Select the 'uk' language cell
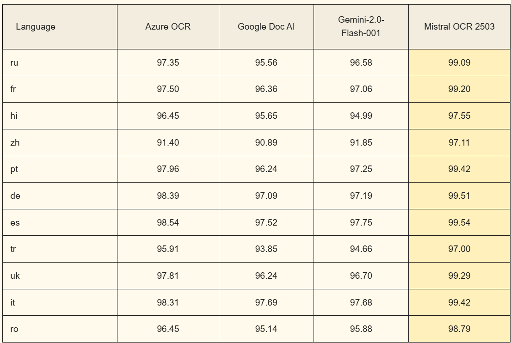Screen dimensions: 511x343 15,276
